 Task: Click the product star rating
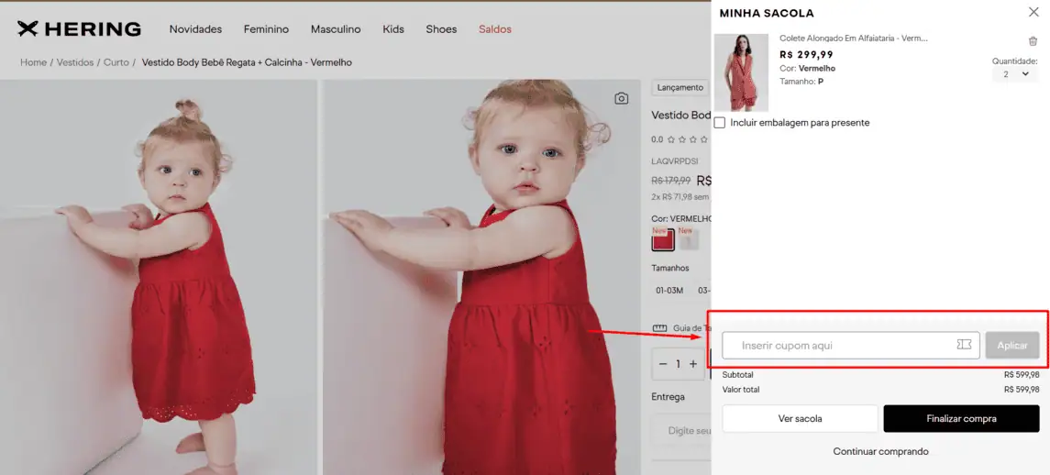687,139
